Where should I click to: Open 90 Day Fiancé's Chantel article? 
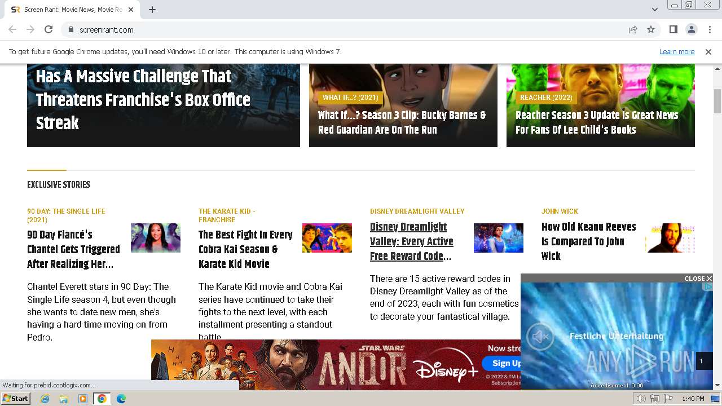click(x=73, y=249)
